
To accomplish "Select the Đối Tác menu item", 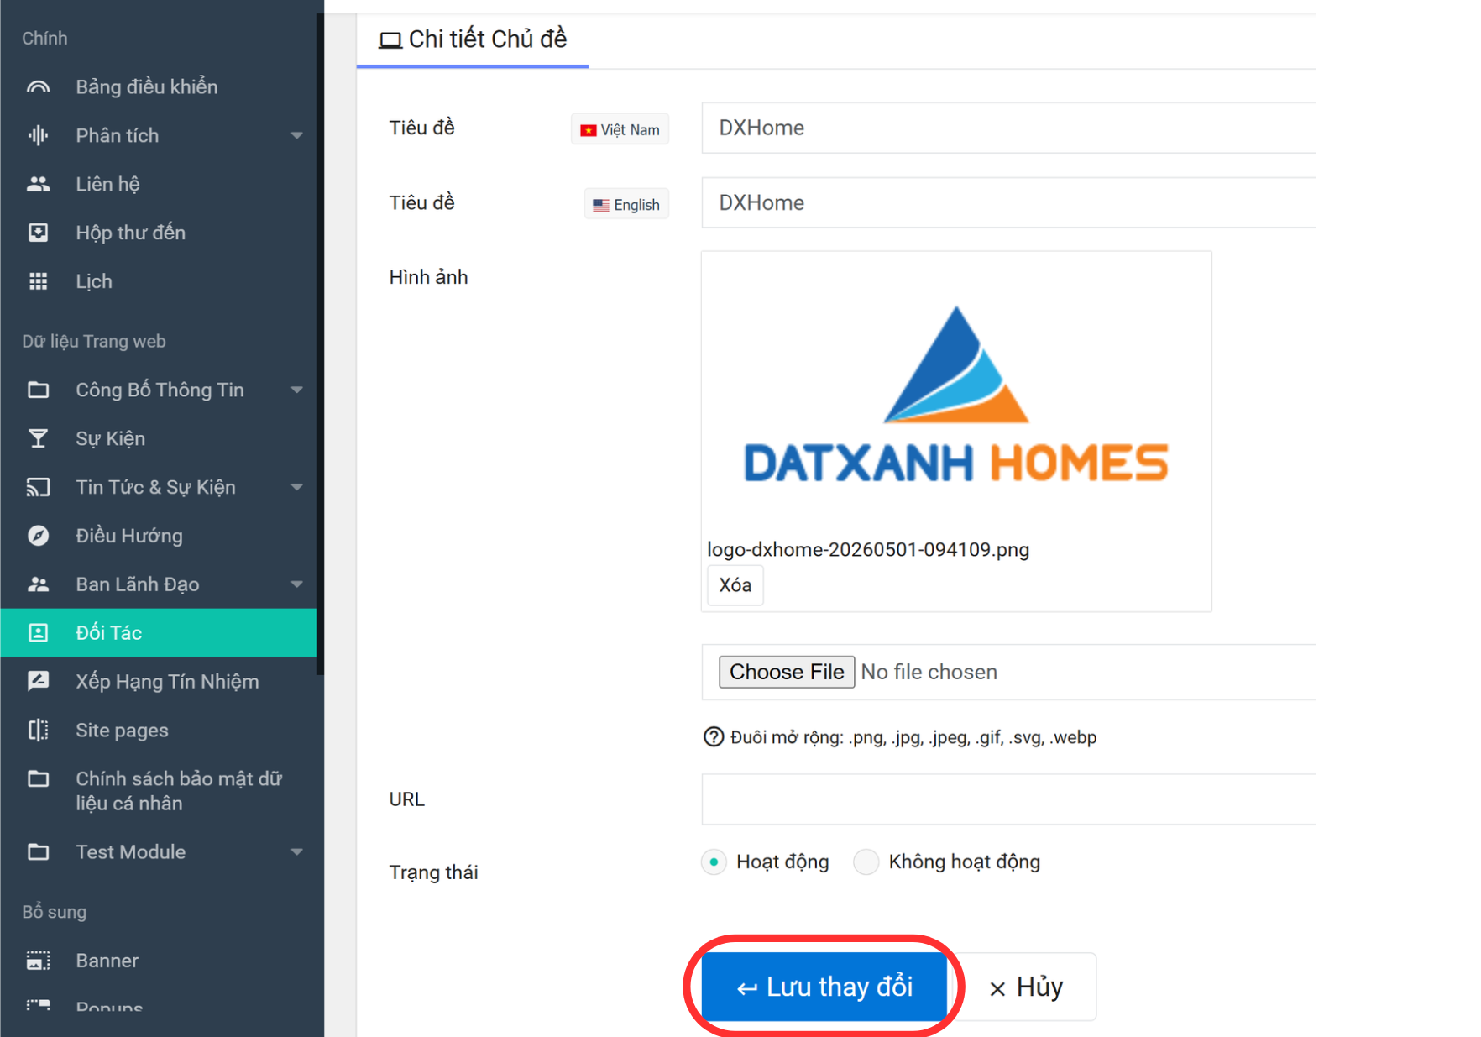I will [159, 633].
